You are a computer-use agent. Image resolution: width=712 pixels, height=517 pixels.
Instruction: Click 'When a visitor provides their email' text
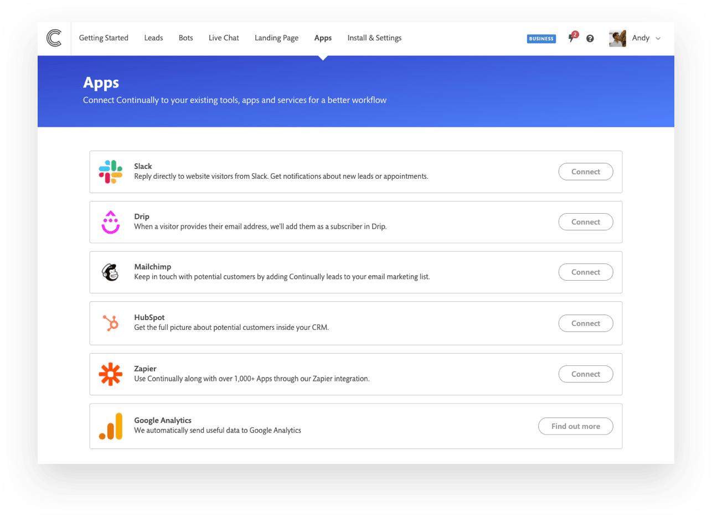pyautogui.click(x=260, y=227)
